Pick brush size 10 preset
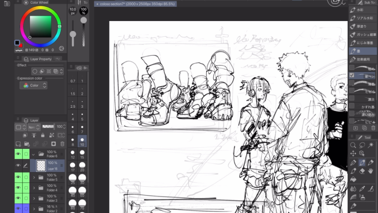This screenshot has height=213, width=378. (82, 141)
